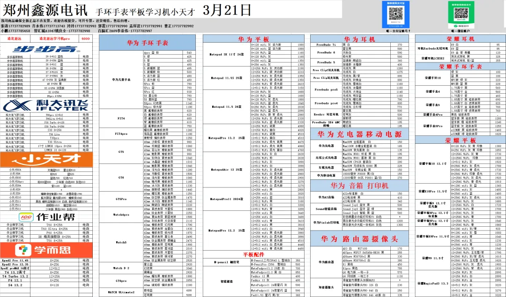Click the M-pencil 触控笔 cell

tap(227, 262)
